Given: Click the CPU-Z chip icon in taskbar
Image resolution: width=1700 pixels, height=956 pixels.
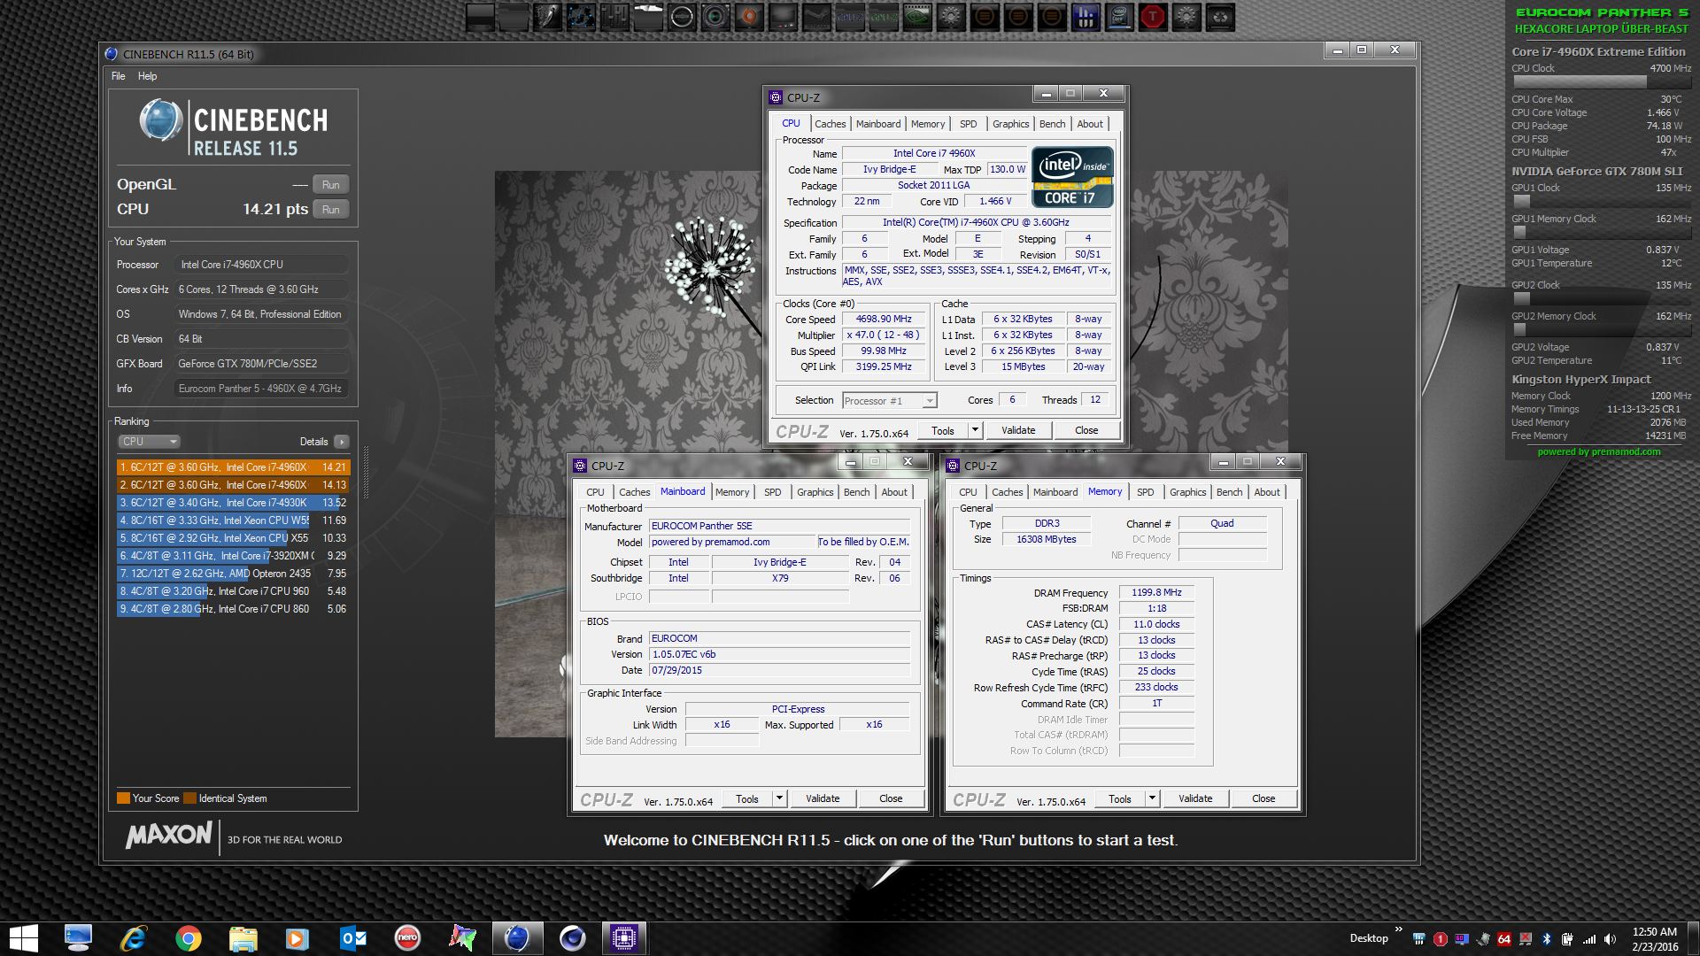Looking at the screenshot, I should pyautogui.click(x=624, y=938).
